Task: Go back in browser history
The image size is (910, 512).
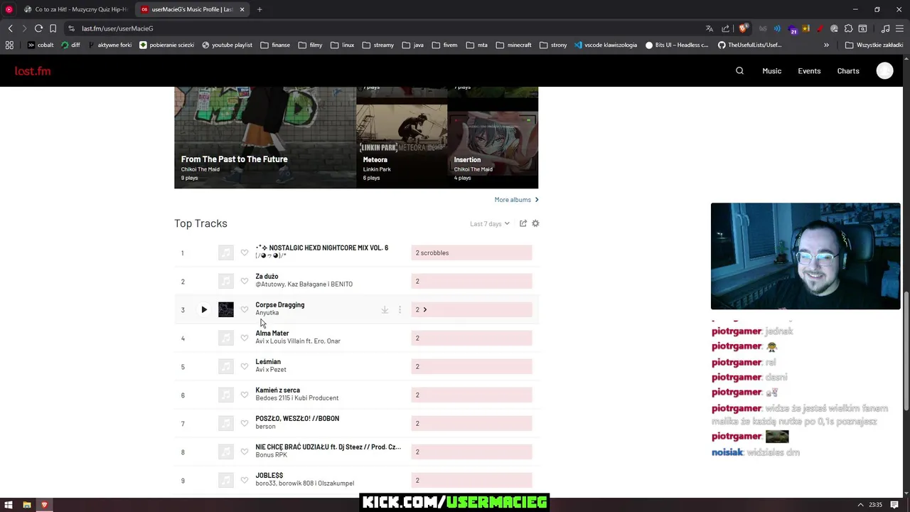Action: (11, 28)
